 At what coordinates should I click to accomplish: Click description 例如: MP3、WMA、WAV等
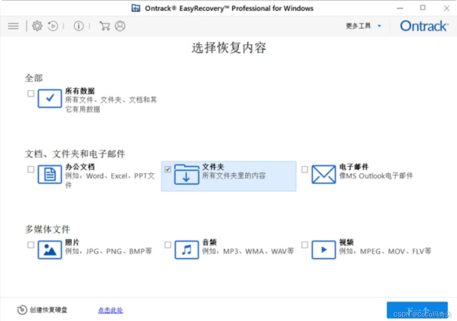(x=248, y=251)
